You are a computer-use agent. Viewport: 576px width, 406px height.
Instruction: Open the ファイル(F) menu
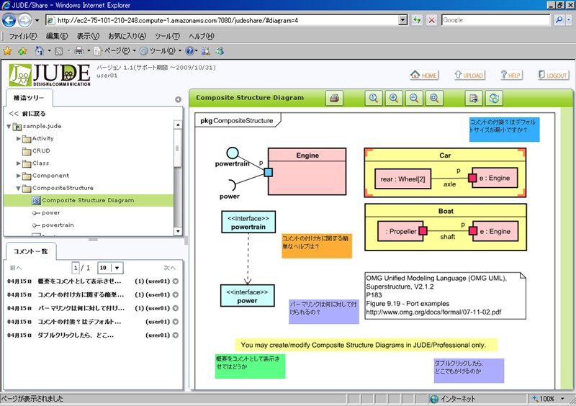22,36
